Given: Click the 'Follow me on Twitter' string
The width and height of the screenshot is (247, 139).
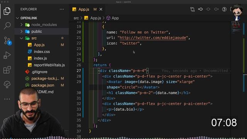Looking at the screenshot, I should 144,32.
